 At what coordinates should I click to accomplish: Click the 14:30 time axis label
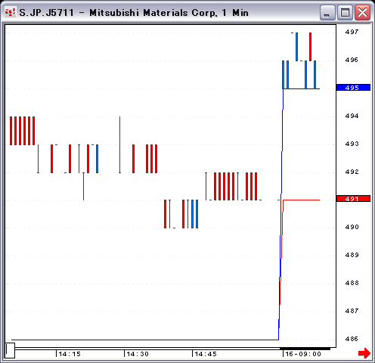(138, 354)
